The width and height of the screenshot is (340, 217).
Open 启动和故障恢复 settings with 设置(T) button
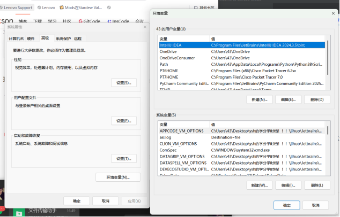pyautogui.click(x=124, y=159)
